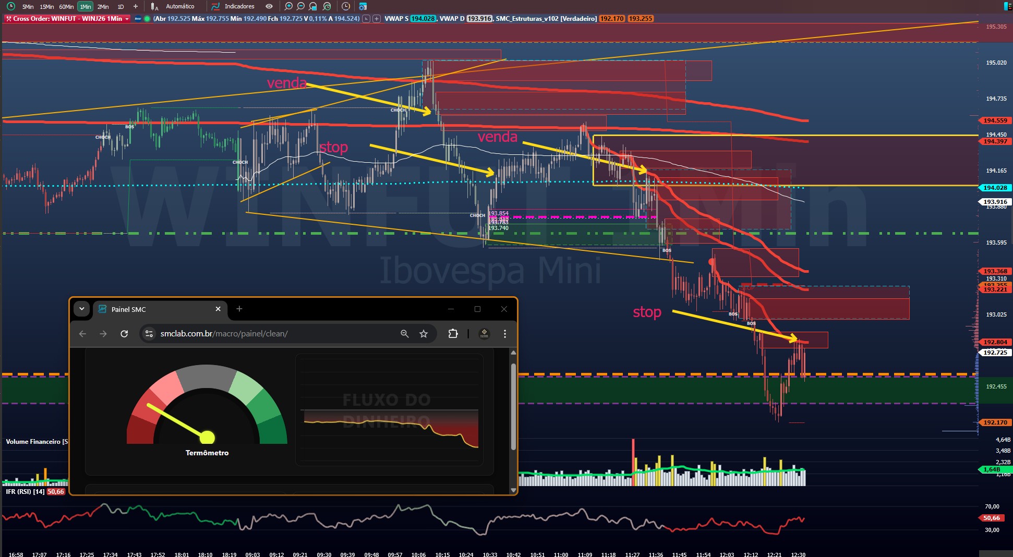Open the browser three-dot menu
Image resolution: width=1013 pixels, height=557 pixels.
[x=504, y=334]
